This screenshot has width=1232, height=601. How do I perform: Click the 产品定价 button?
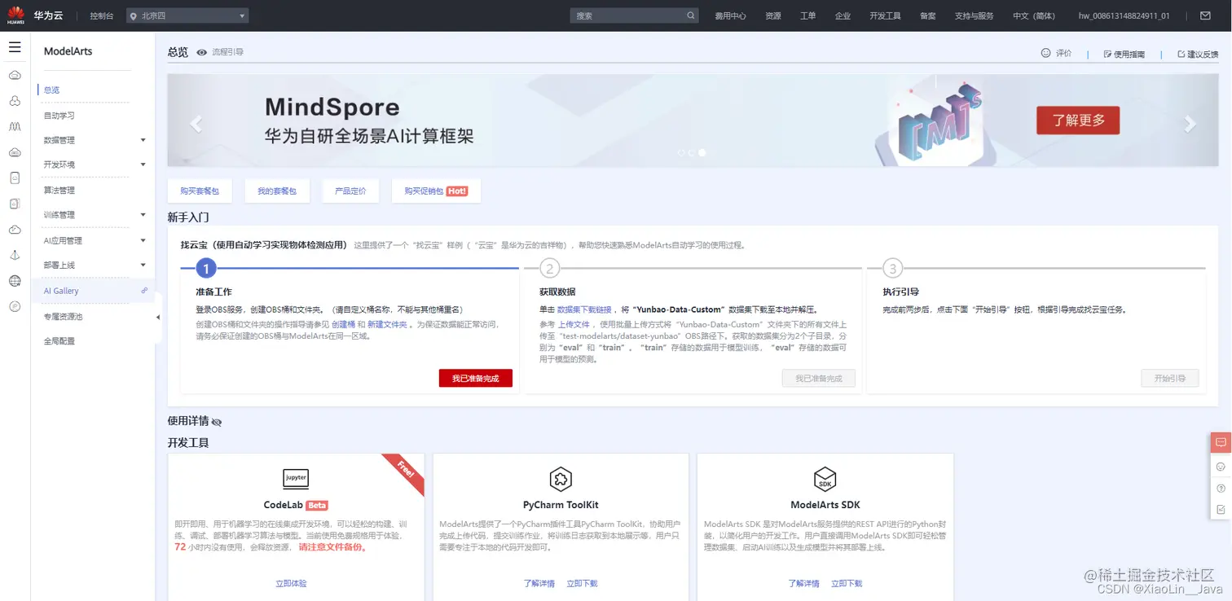350,191
